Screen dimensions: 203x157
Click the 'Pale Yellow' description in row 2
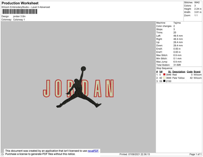pos(178,78)
